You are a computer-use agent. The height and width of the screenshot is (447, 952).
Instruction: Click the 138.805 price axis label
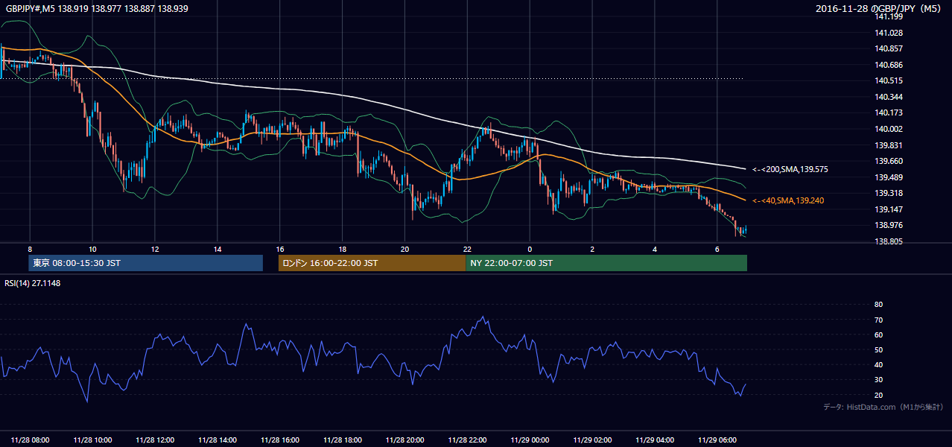pyautogui.click(x=889, y=241)
